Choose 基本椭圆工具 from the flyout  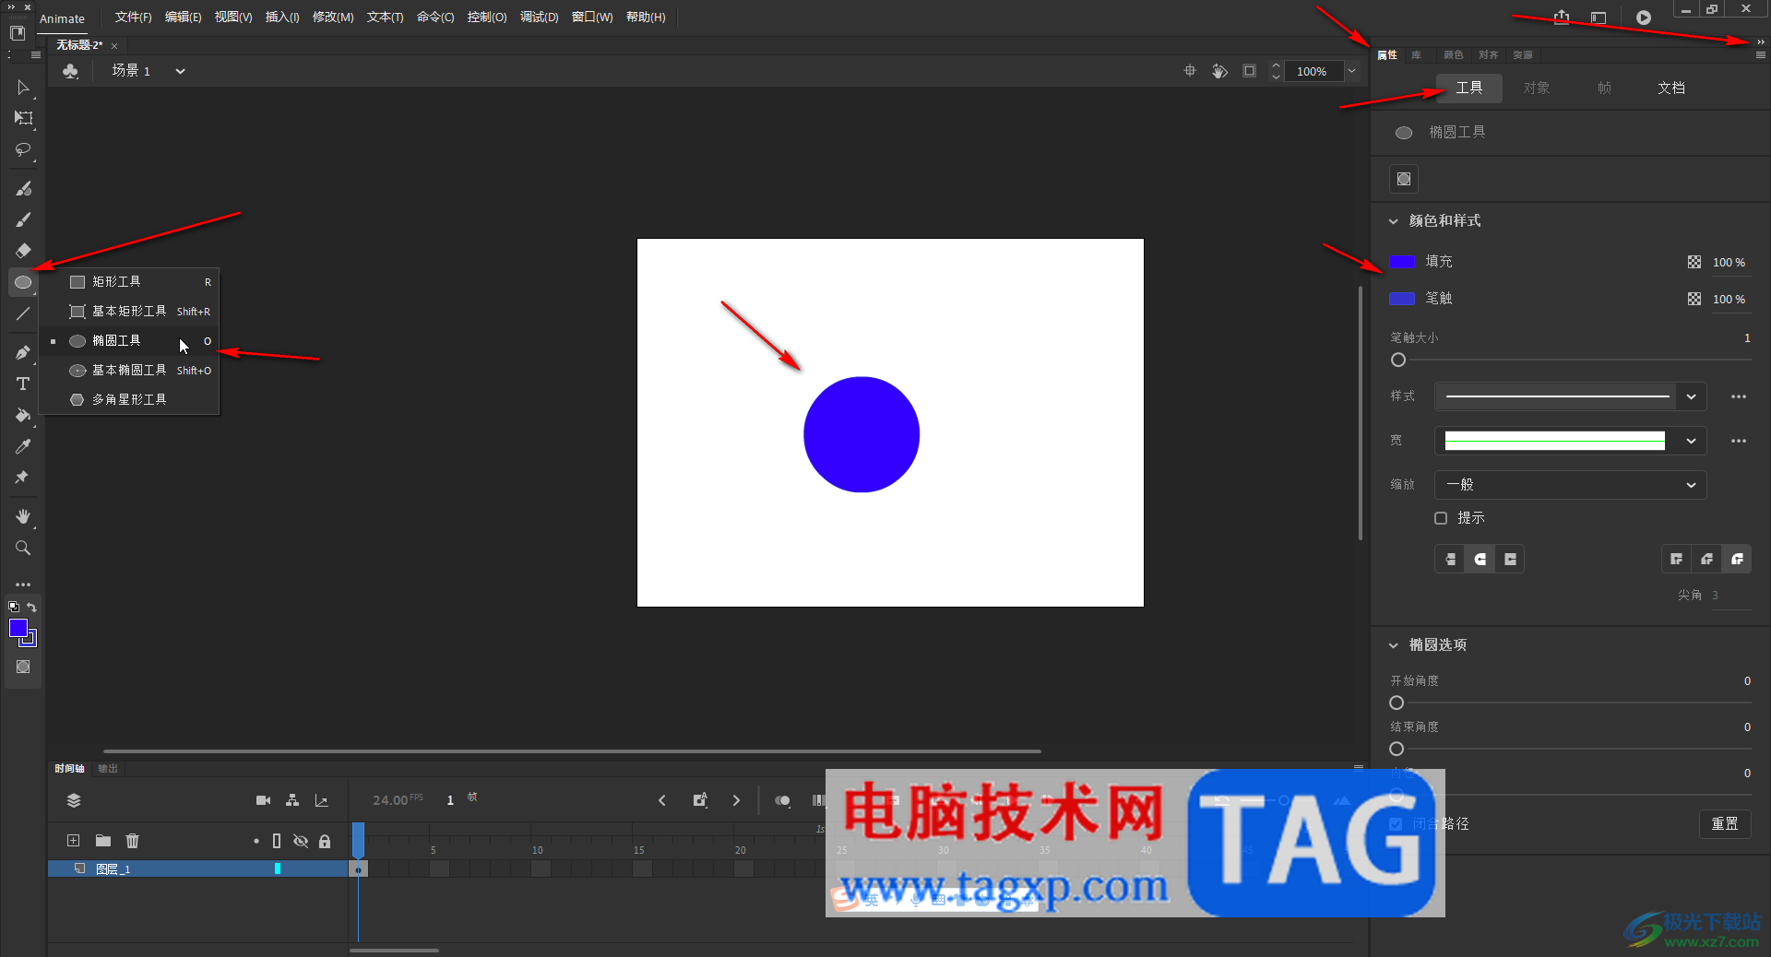(129, 371)
